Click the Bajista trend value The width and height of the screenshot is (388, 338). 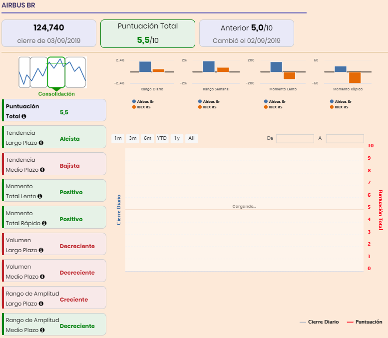coord(70,166)
